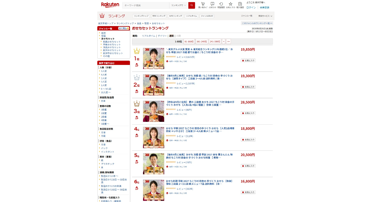Screen dimensions: 373x202
Task: Switch to the リアルタイム tab in the ranking bar
Action: pyautogui.click(x=191, y=16)
